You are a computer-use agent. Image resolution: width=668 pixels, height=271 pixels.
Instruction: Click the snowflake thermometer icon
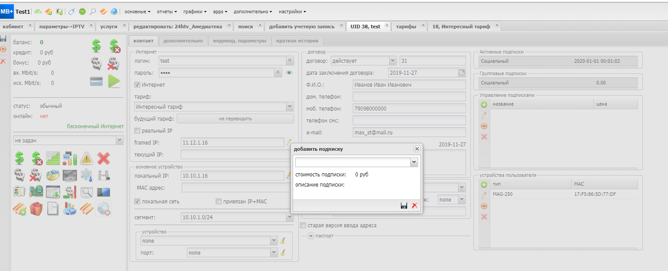(86, 175)
